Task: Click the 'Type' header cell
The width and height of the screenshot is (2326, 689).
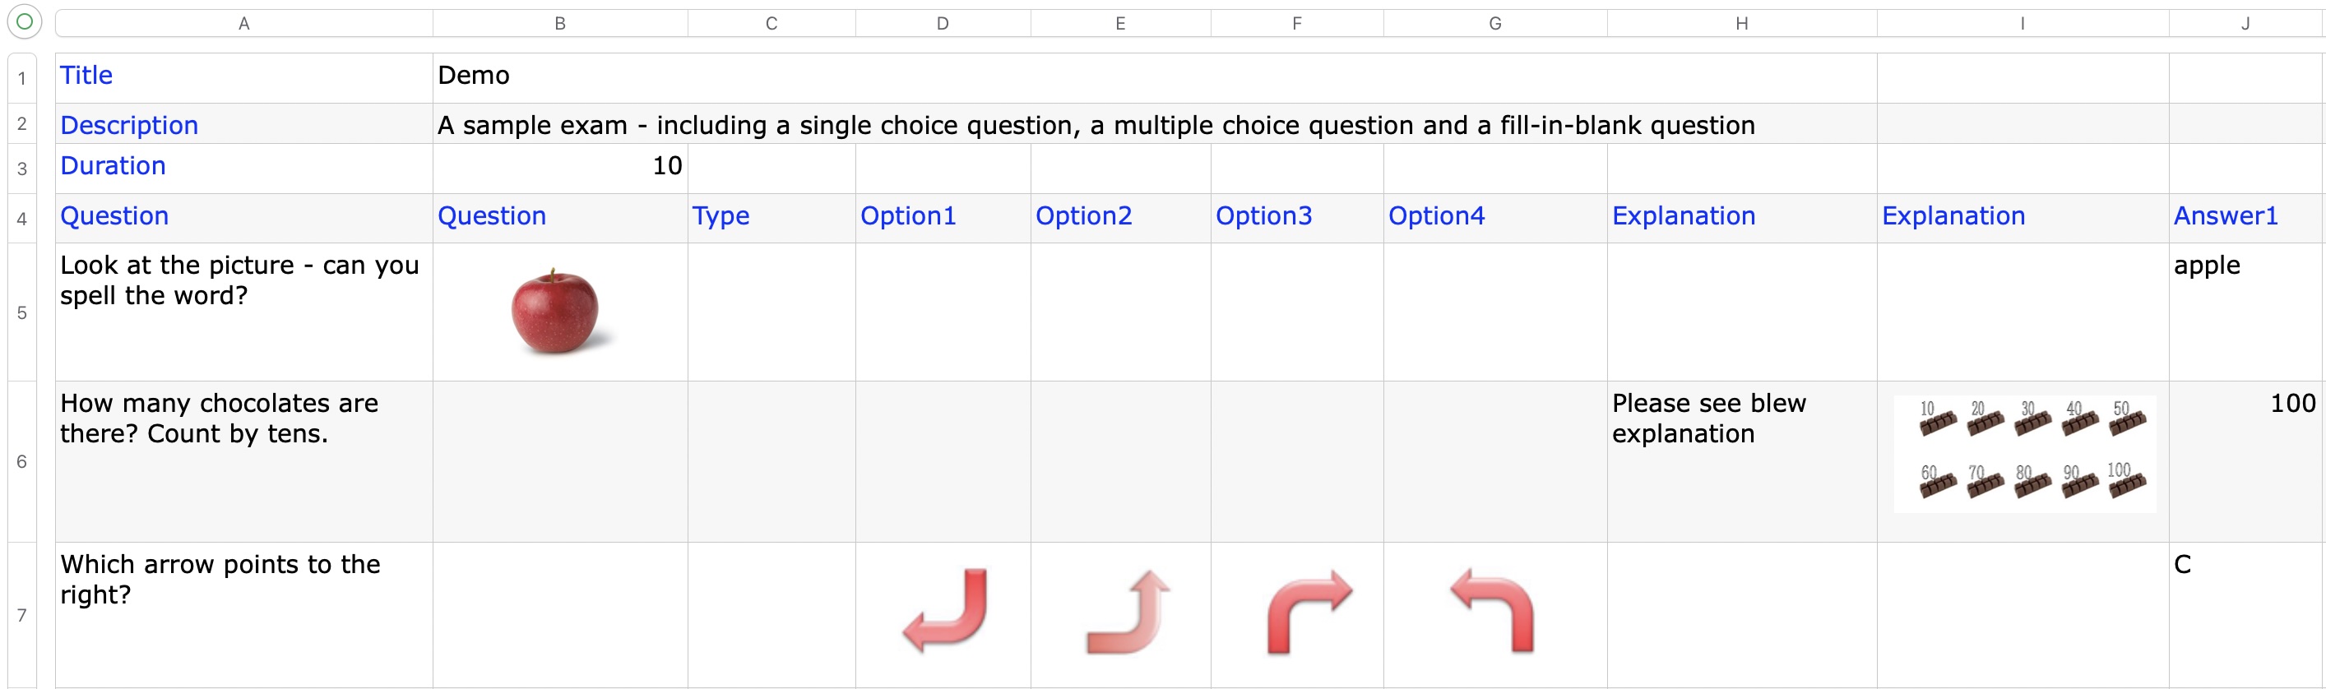Action: point(770,217)
